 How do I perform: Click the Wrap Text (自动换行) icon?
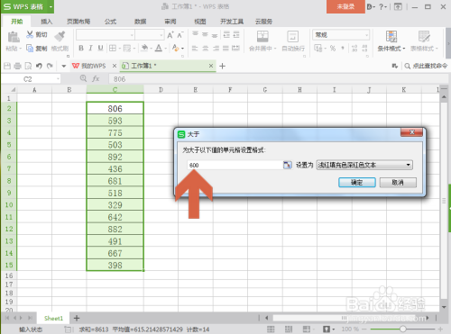(x=292, y=37)
